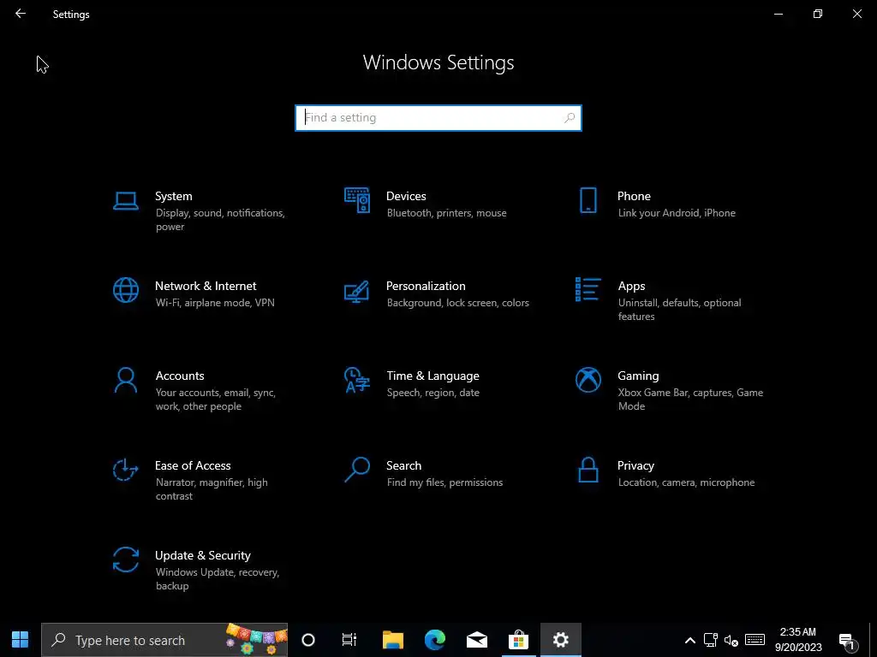Viewport: 877px width, 657px height.
Task: Show hidden tray icons chevron
Action: [x=690, y=641]
